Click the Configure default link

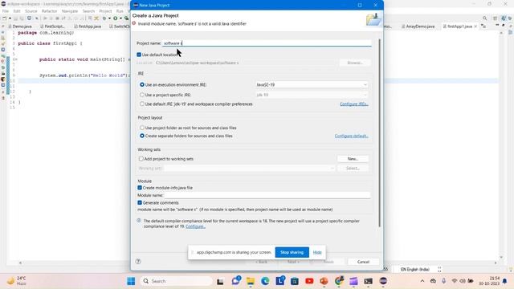(x=352, y=136)
